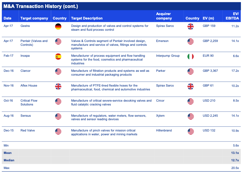This screenshot has height=174, width=243.
Task: Click the Spanish flag in Inoxpa row
Action: [58, 56]
